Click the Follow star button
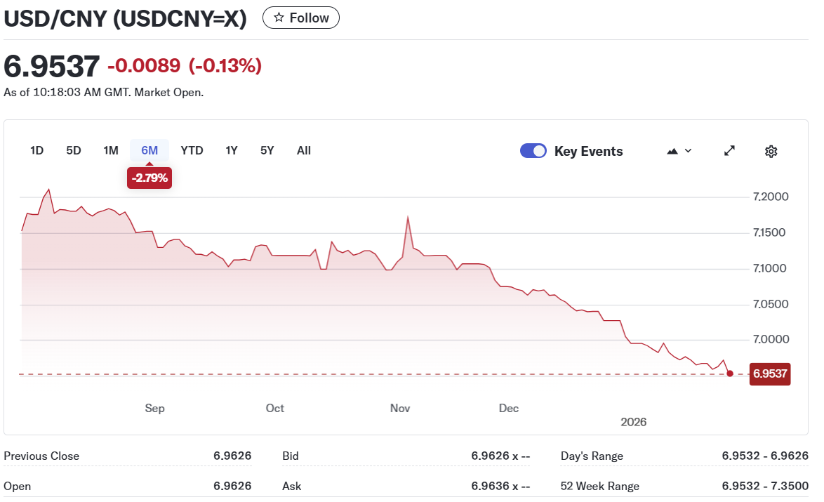Screen dimensions: 824x502 pos(300,18)
